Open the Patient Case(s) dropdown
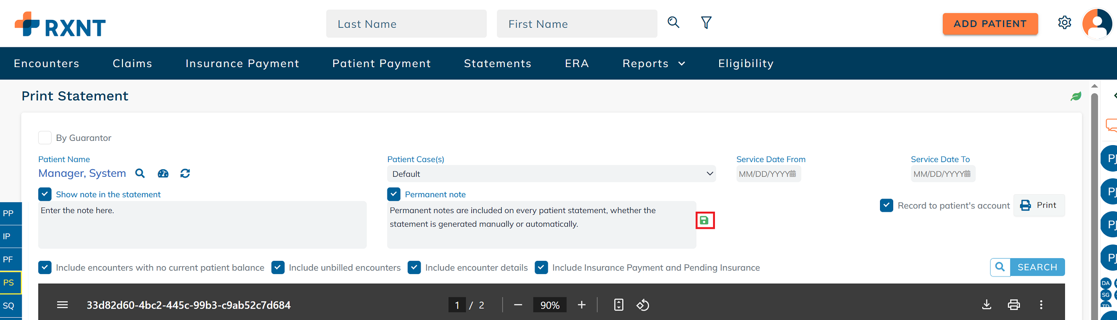1117x320 pixels. pos(551,174)
